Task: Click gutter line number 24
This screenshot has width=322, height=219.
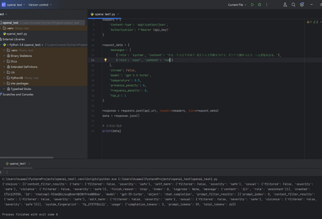Action: click(93, 111)
